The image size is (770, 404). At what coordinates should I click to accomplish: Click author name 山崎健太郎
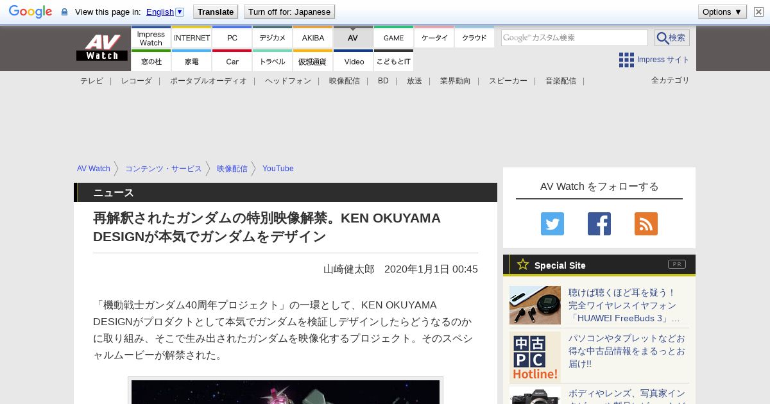tap(348, 269)
